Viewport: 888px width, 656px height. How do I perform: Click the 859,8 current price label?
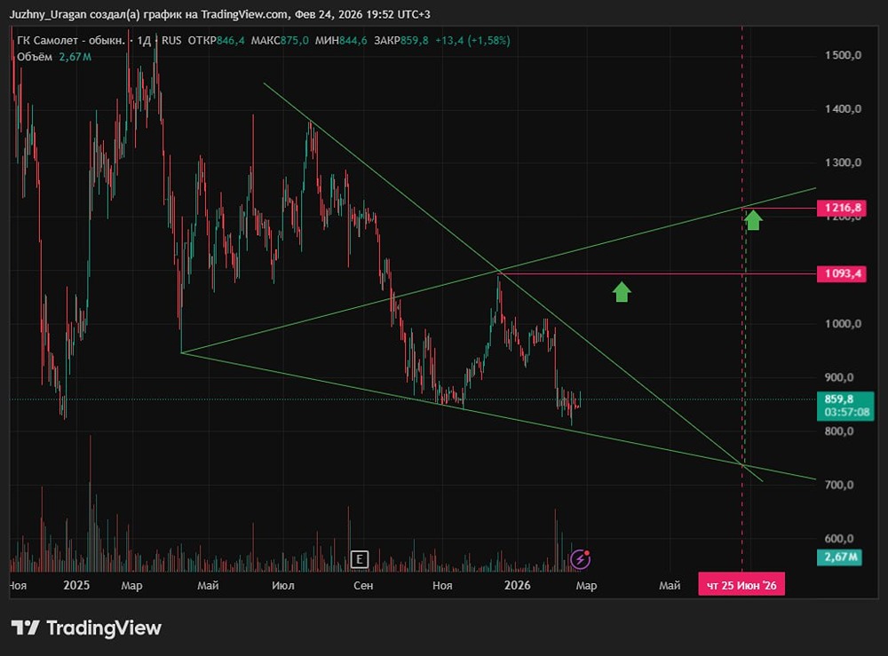[845, 406]
